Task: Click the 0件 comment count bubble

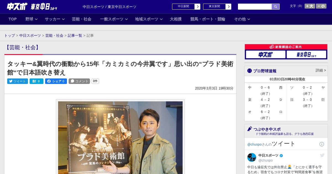Action: pos(95,81)
